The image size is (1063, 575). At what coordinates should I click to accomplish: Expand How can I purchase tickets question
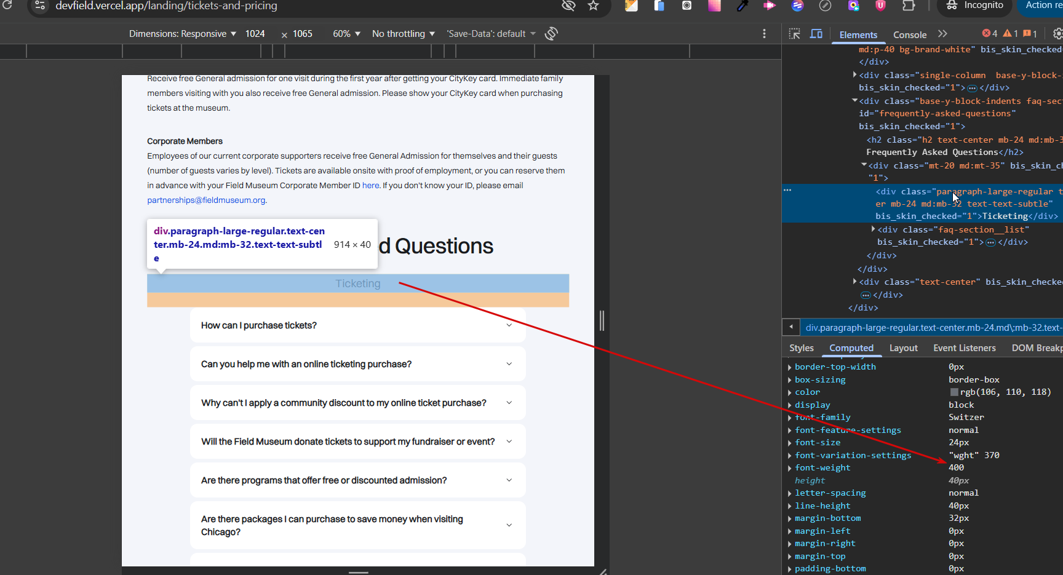pos(357,325)
